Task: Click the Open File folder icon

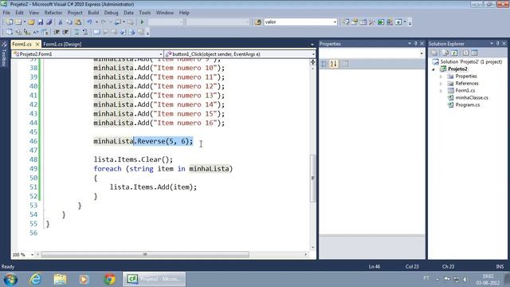Action: point(31,22)
